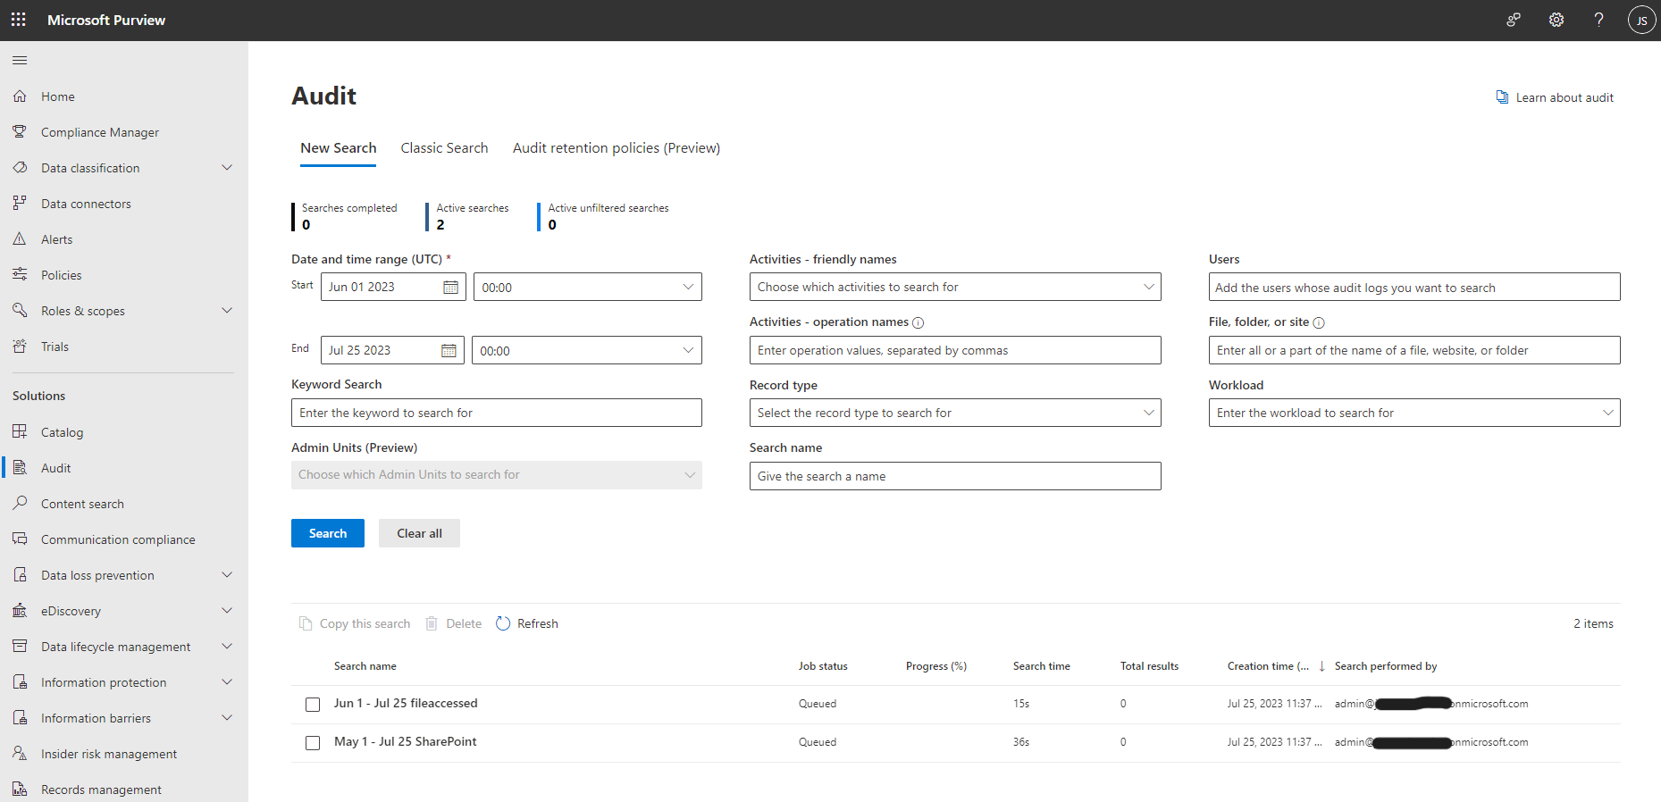
Task: Open the JS account avatar
Action: click(x=1641, y=20)
